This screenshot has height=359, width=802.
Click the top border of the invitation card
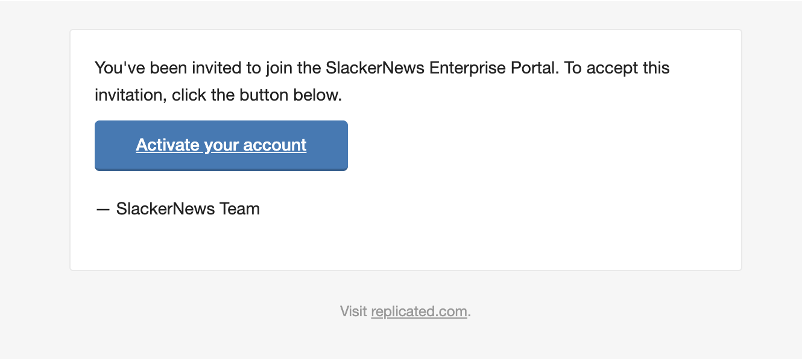405,30
